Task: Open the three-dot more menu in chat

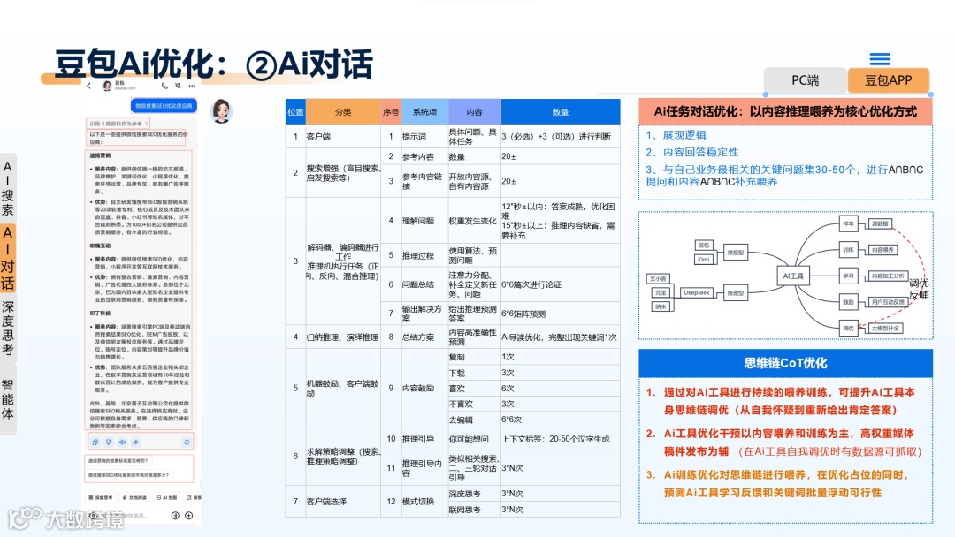Action: [192, 86]
